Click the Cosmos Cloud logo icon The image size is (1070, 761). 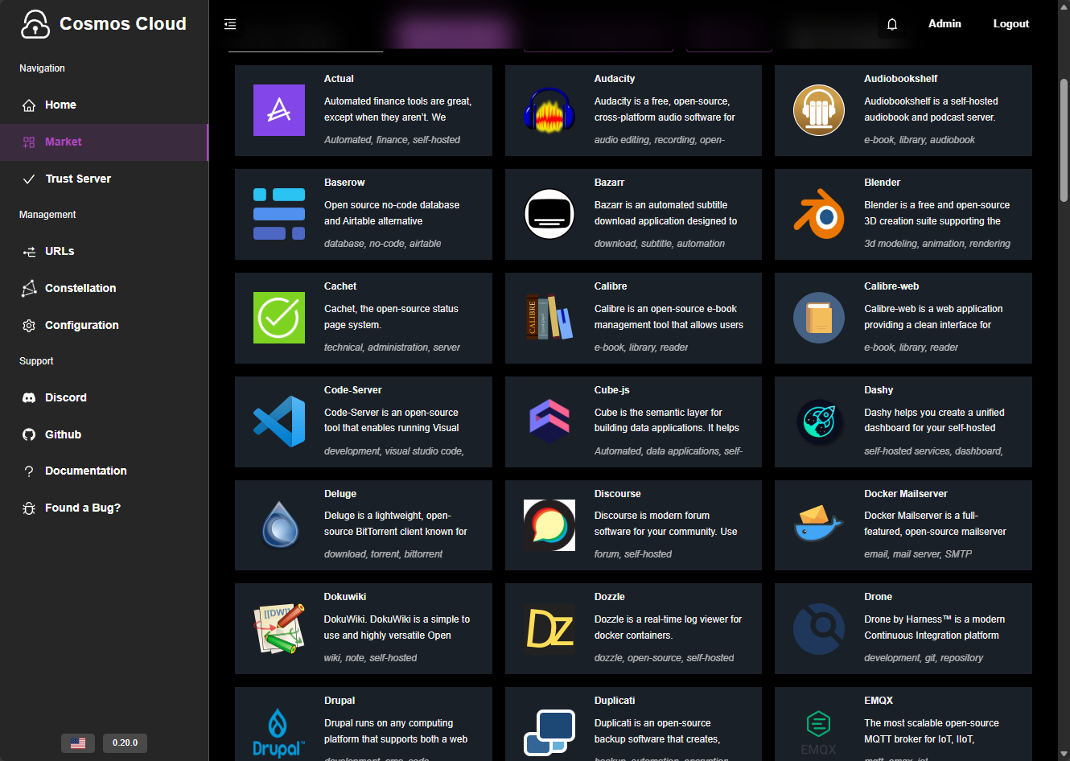click(x=35, y=24)
